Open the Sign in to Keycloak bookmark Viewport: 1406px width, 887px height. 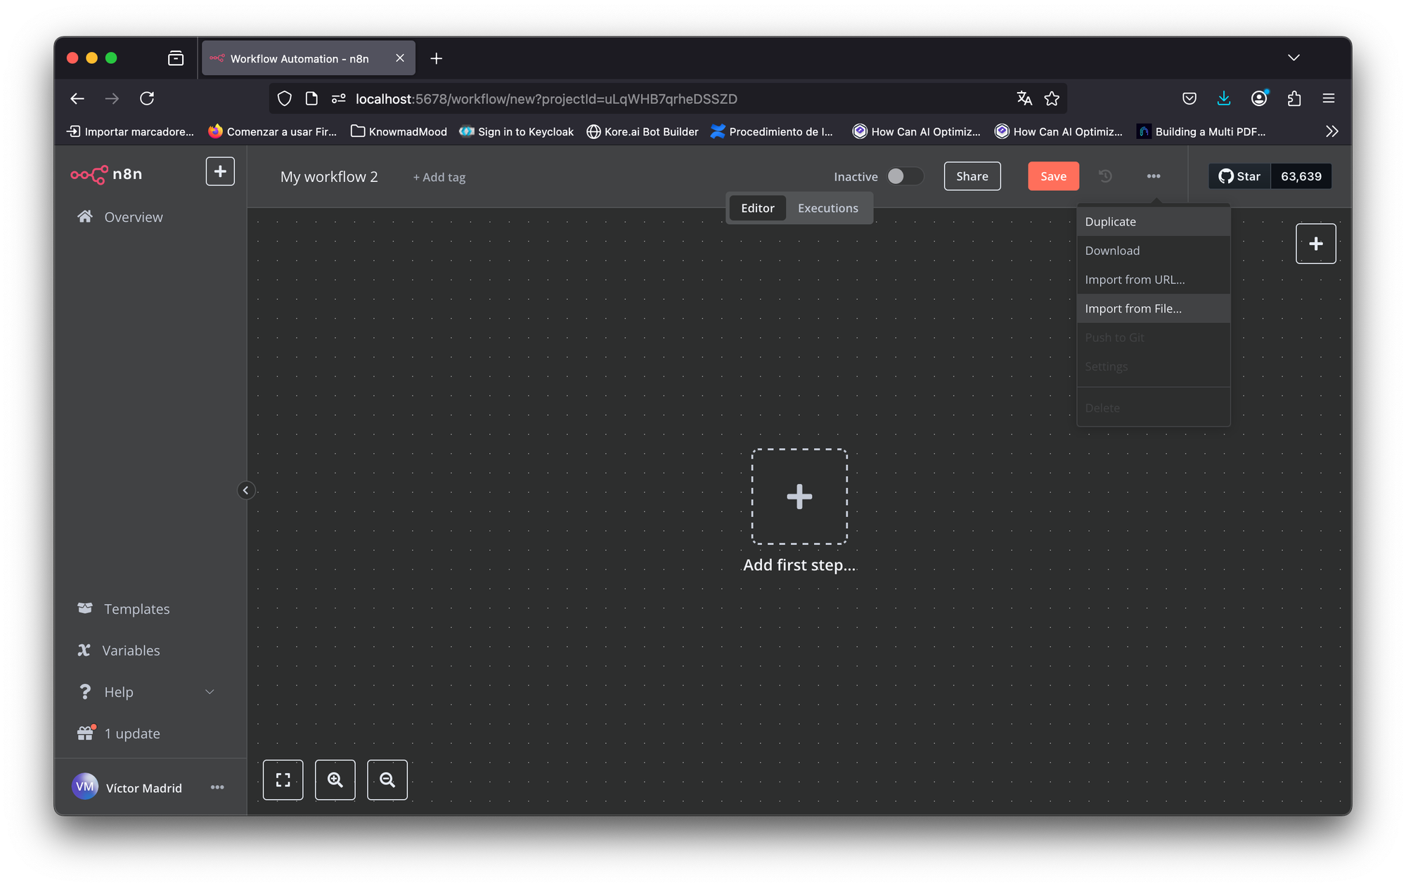tap(517, 131)
